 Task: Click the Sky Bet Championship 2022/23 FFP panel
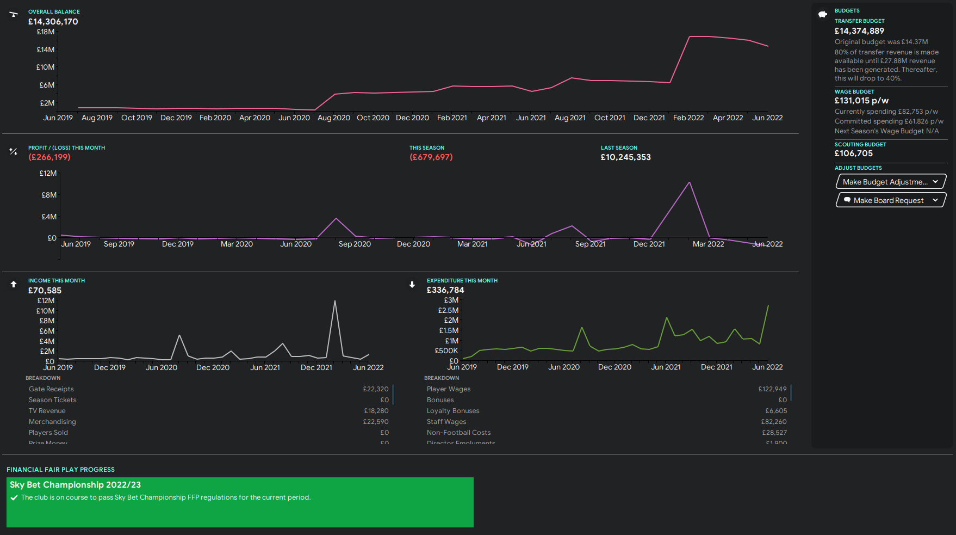point(240,502)
